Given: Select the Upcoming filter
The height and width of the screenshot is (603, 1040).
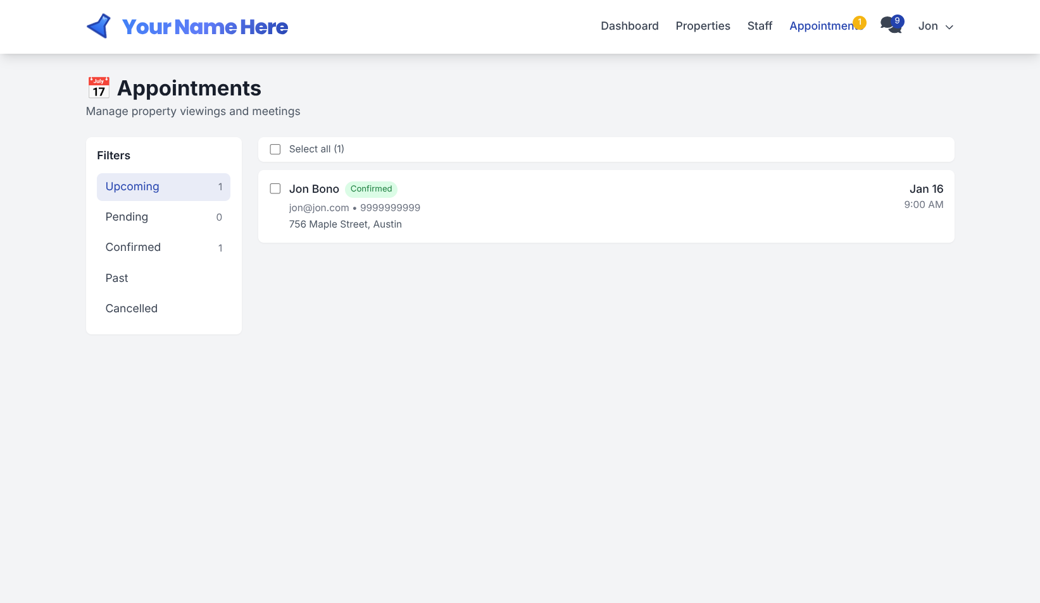Looking at the screenshot, I should point(163,187).
